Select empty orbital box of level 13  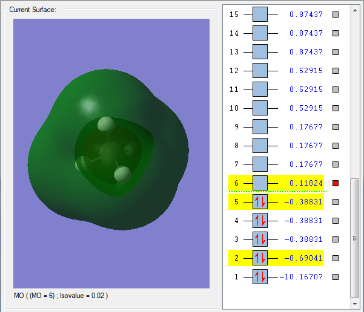click(x=260, y=52)
